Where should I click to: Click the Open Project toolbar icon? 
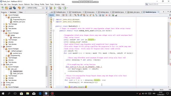coord(10,8)
